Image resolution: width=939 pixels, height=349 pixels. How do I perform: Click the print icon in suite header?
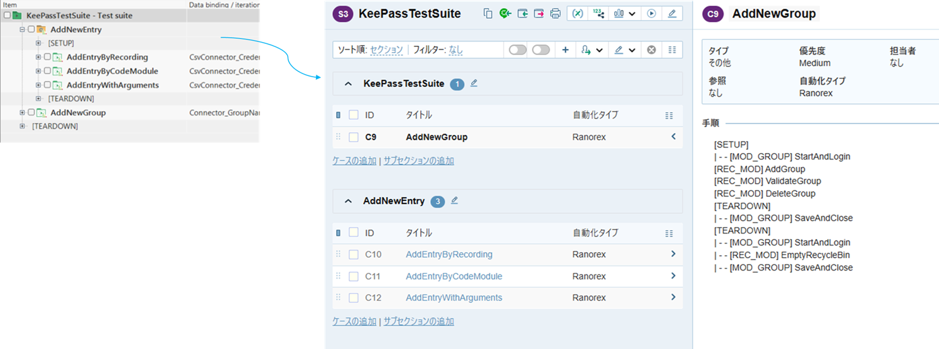click(x=555, y=14)
